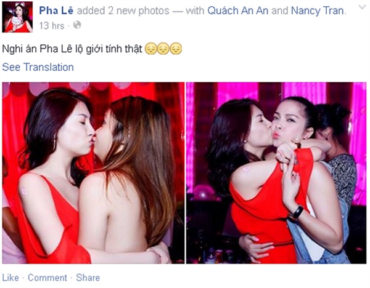Open tagged profile Quách An An
The height and width of the screenshot is (288, 370).
pyautogui.click(x=238, y=10)
